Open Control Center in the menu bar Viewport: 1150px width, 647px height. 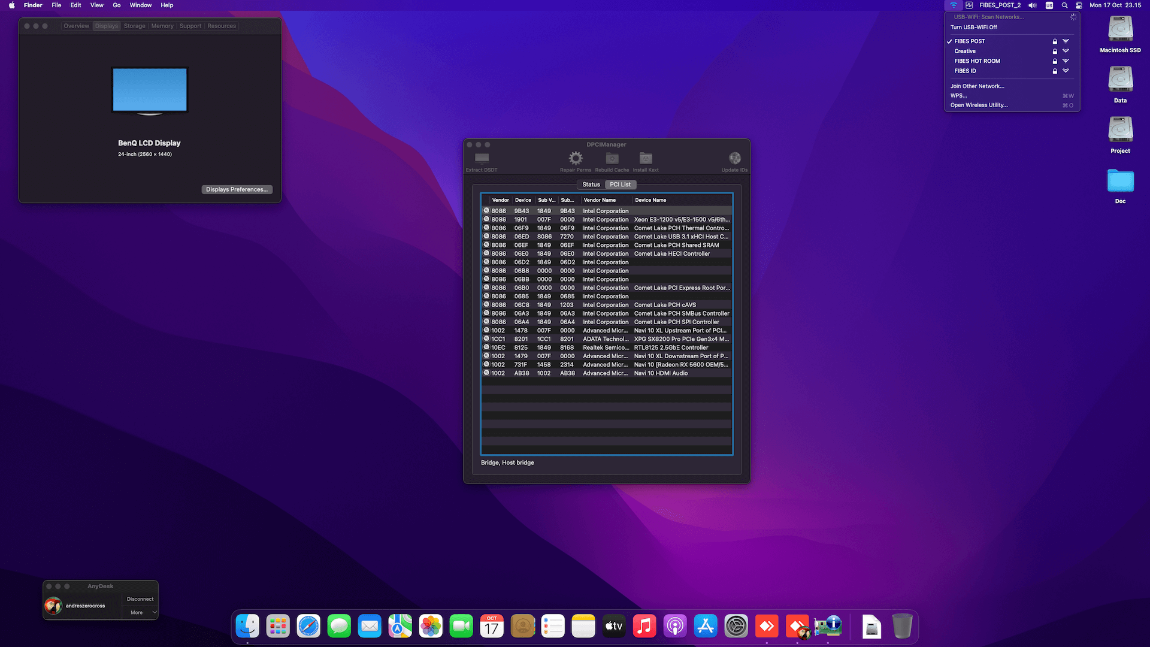click(1079, 5)
